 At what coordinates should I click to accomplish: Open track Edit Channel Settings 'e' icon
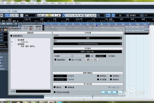pos(16,24)
